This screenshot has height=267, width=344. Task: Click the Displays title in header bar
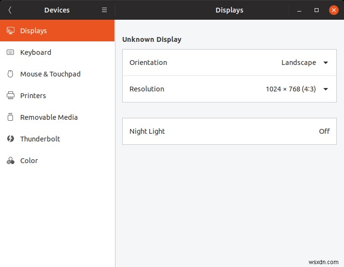coord(229,10)
